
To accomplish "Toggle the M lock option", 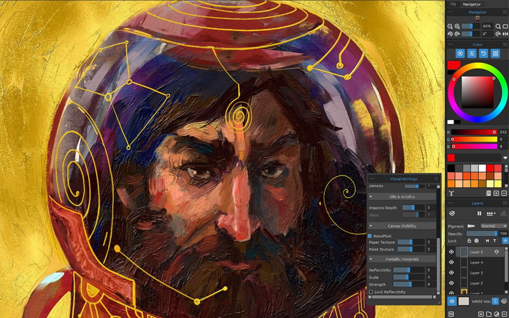I will [x=487, y=241].
